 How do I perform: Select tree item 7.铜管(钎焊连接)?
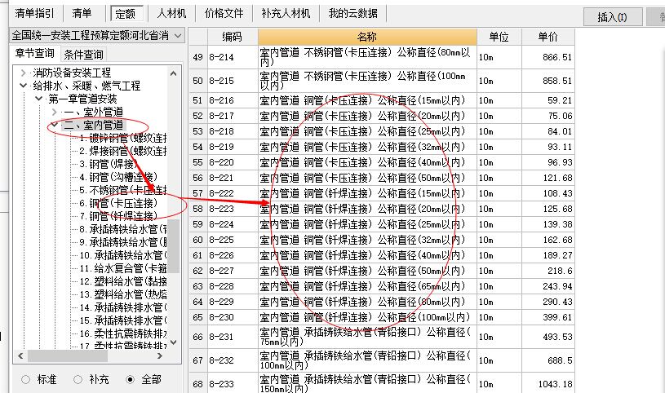(x=118, y=216)
